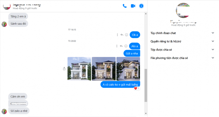Open more options beside "Alo a" message
The image size is (219, 117).
point(117,46)
